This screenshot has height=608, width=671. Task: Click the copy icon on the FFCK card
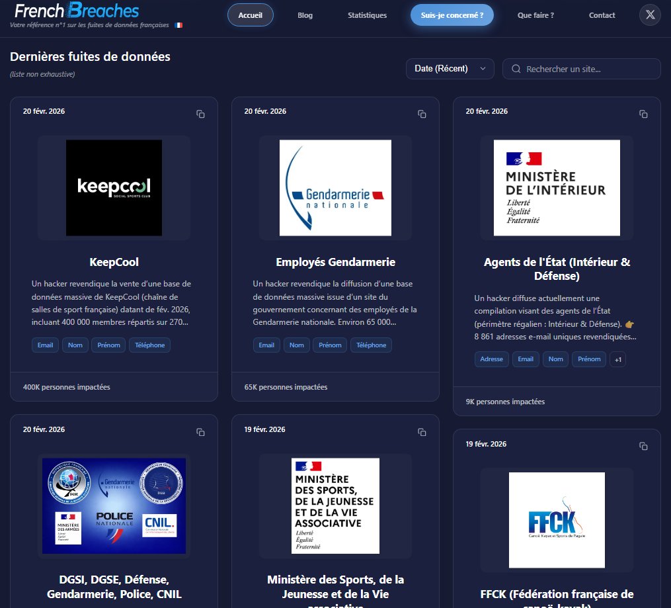pyautogui.click(x=643, y=446)
